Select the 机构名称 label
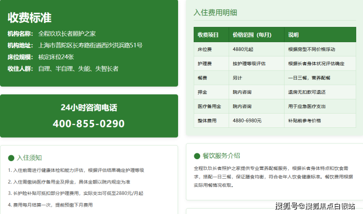This screenshot has height=214, width=363. click(x=21, y=34)
